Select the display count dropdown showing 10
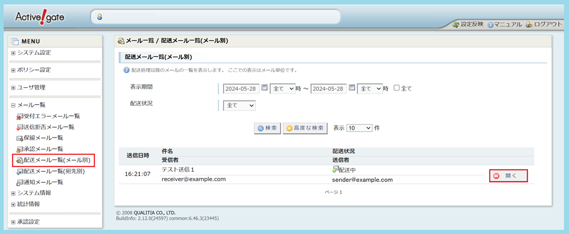This screenshot has width=569, height=234. 360,128
